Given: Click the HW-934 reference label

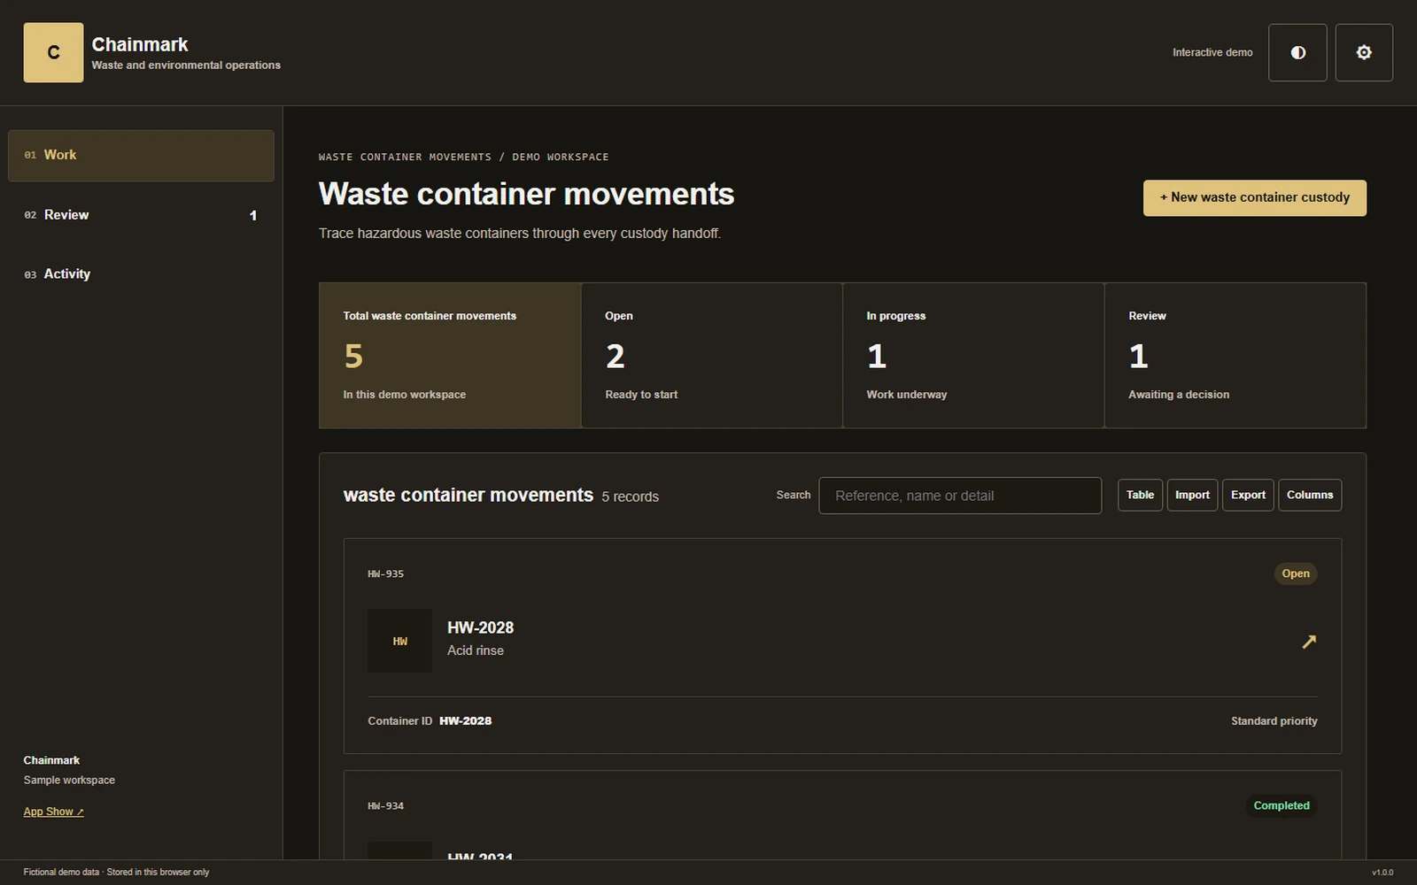Looking at the screenshot, I should (386, 805).
